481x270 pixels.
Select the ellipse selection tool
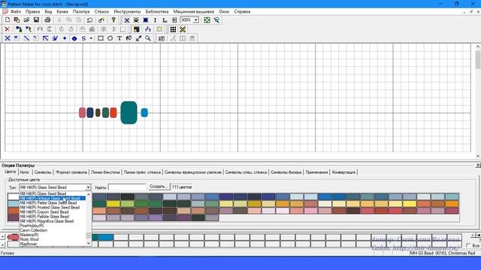(x=110, y=38)
